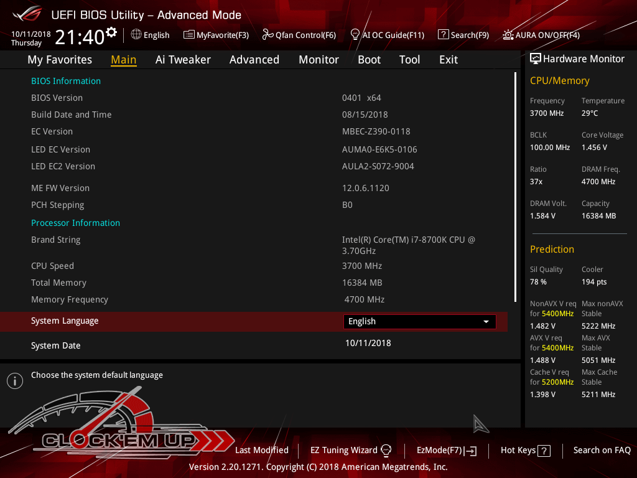Click the System Language dropdown arrow

pyautogui.click(x=486, y=322)
